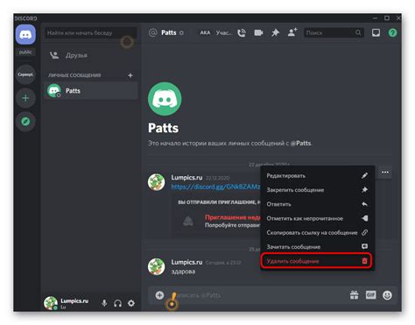This screenshot has width=415, height=325.
Task: Open the inbox icon in header
Action: (x=376, y=32)
